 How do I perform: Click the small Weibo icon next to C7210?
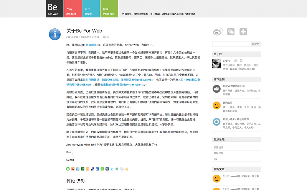[x=235, y=61]
